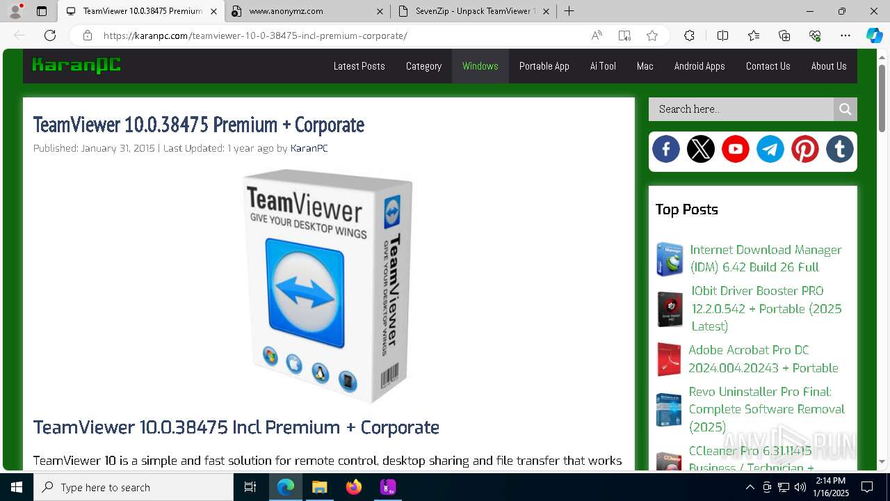Open the notification center icon
This screenshot has width=890, height=501.
coord(867,487)
